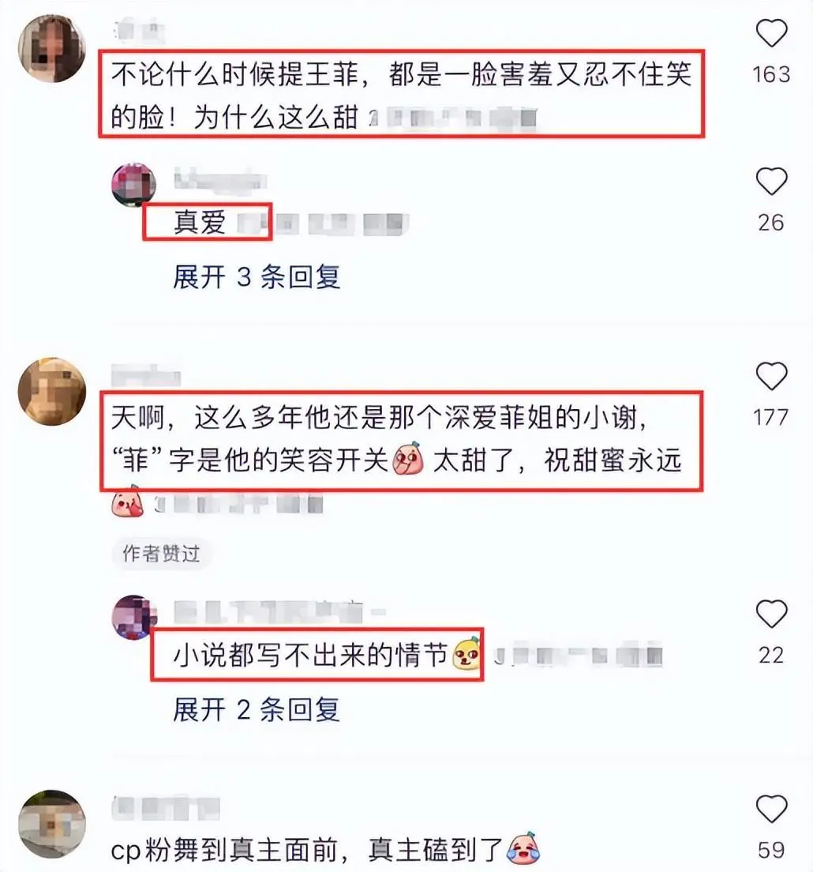Open avatar of 小说都写不出来 reply author
The image size is (813, 872).
[x=134, y=618]
